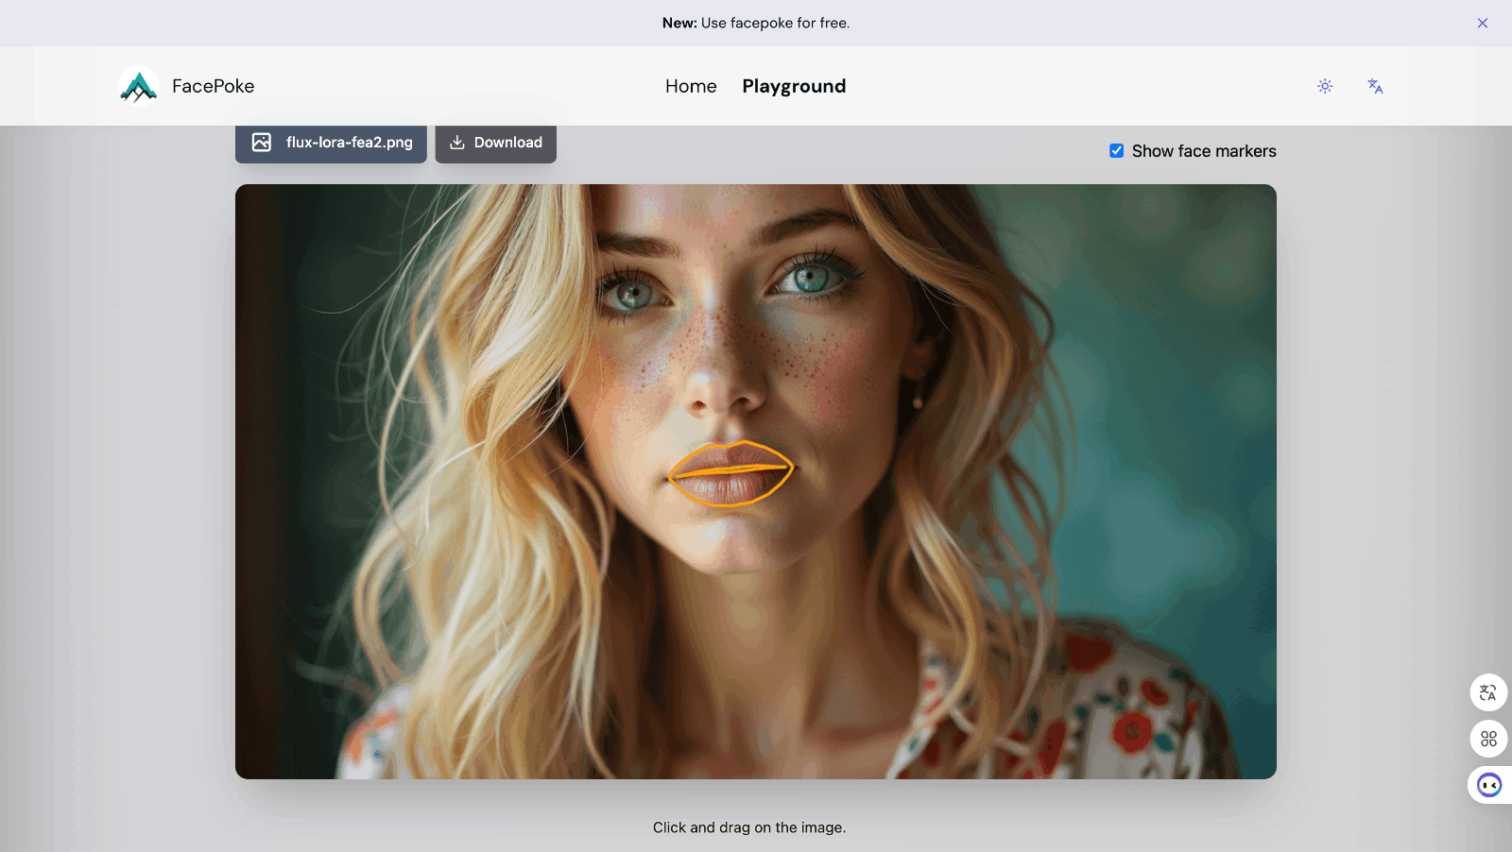Click the FacePoke mountain logo

coord(139,86)
